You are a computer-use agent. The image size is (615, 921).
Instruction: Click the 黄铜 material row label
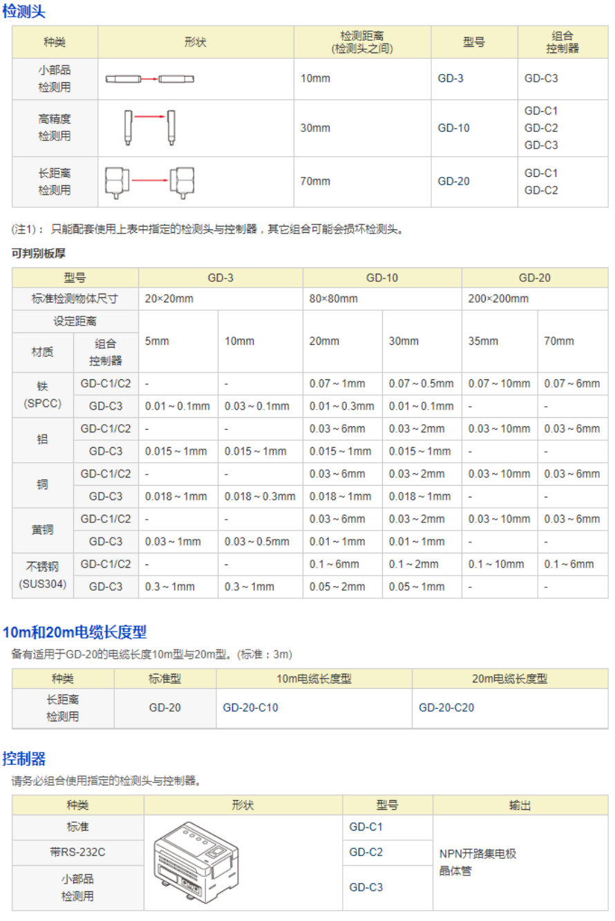(43, 530)
